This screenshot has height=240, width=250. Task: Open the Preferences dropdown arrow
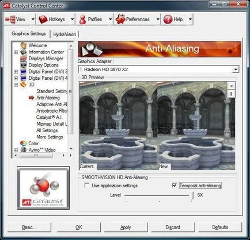pos(158,19)
